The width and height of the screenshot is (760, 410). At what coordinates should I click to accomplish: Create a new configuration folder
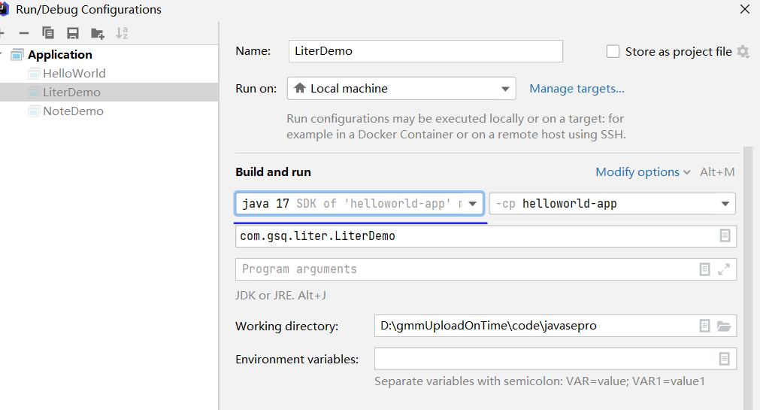(97, 33)
